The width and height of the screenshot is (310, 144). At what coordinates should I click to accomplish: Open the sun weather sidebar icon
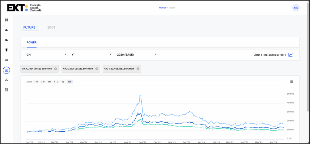click(7, 50)
